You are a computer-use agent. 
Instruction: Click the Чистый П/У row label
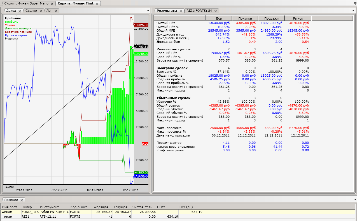pos(166,23)
